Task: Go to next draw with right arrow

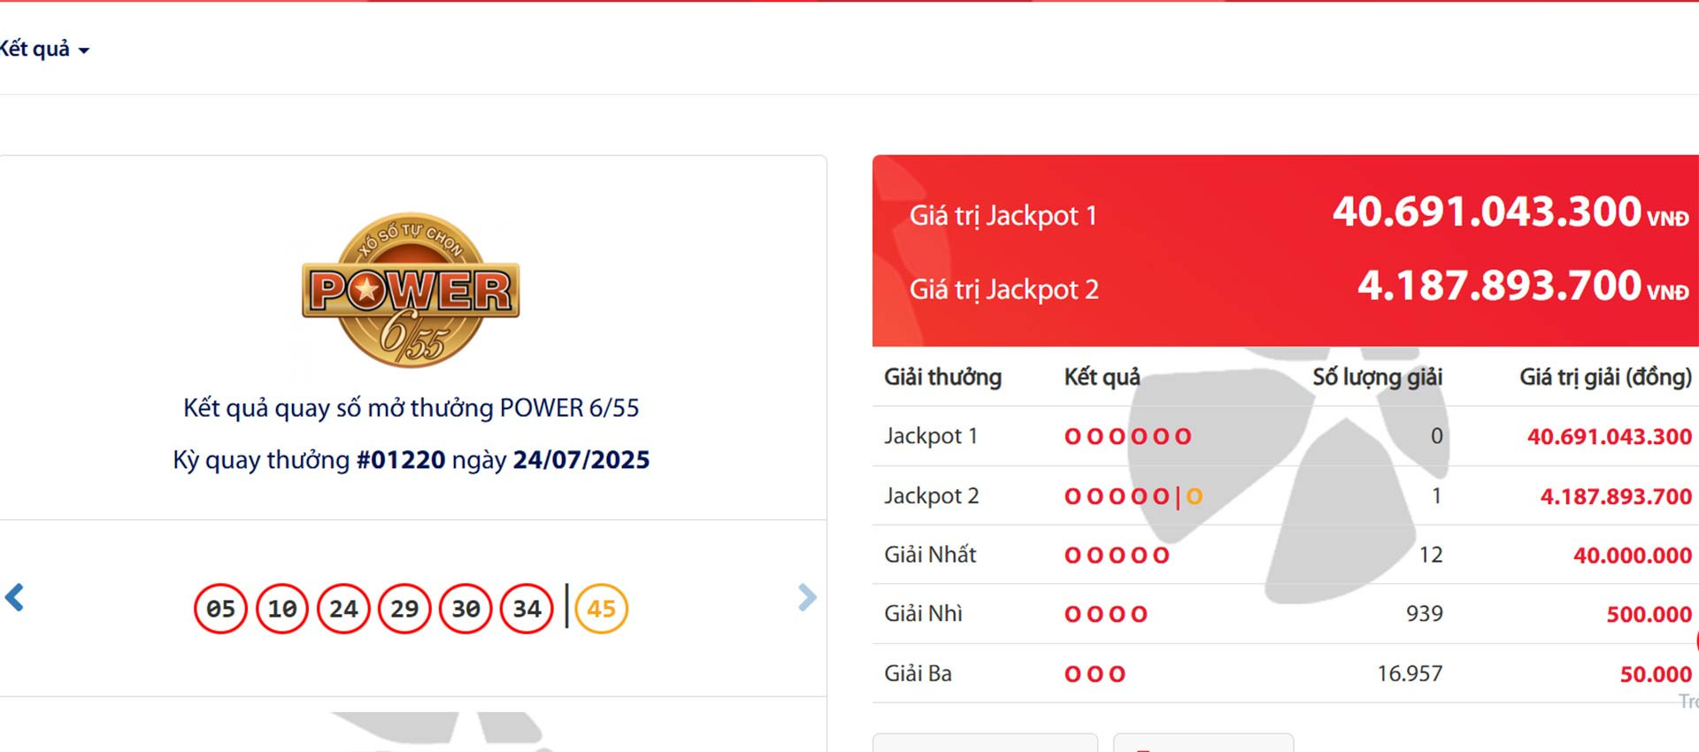Action: click(x=806, y=598)
